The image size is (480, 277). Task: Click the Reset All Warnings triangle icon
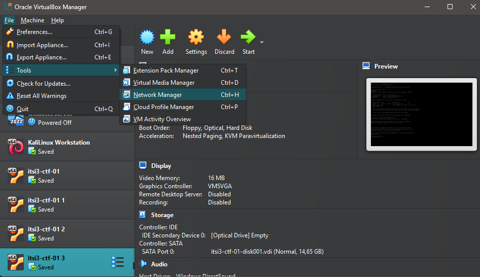(x=10, y=95)
